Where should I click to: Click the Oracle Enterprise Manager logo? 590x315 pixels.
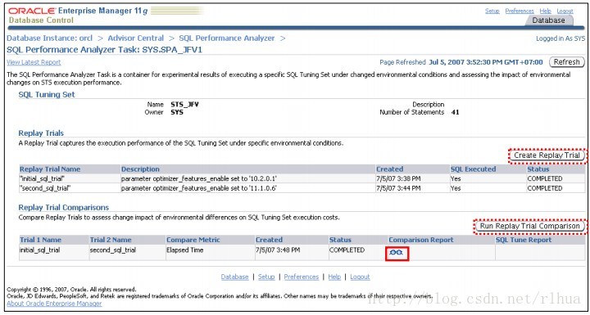pos(78,15)
